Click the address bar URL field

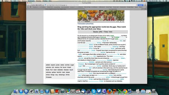(91, 5)
